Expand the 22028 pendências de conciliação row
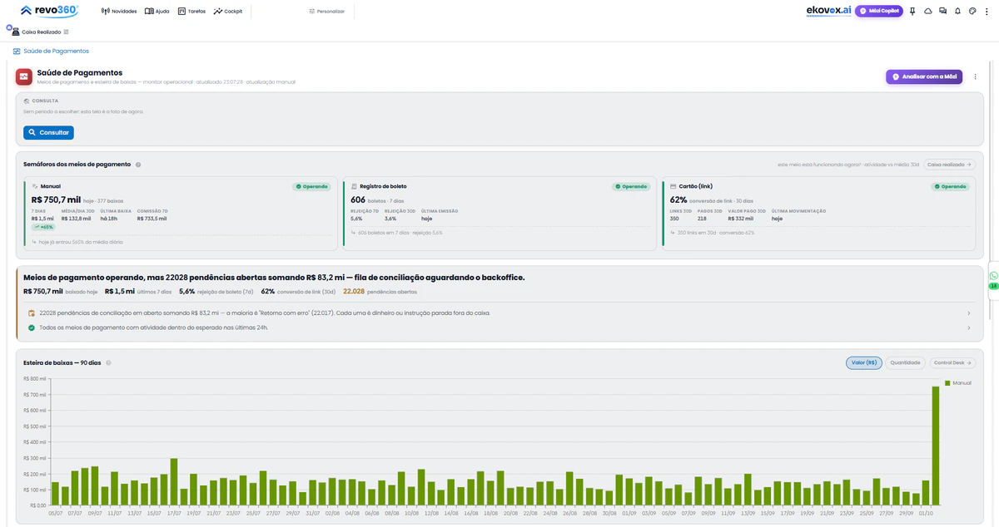Screen dimensions: 999x527 coord(499,313)
